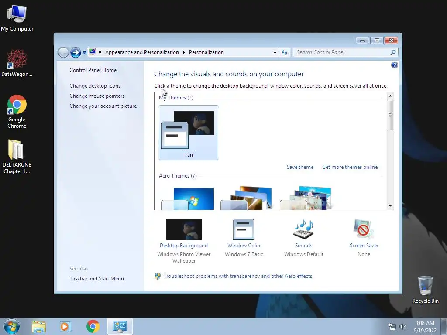Select the Characters Aero theme thumbnail
The image size is (447, 335).
(306, 198)
